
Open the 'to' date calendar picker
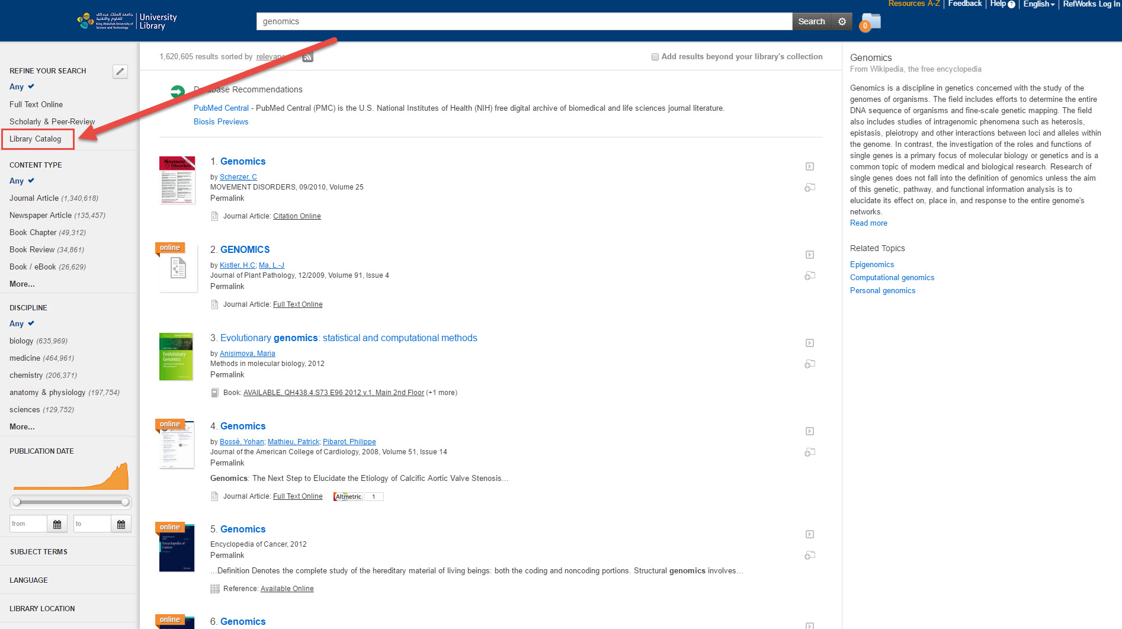click(121, 524)
